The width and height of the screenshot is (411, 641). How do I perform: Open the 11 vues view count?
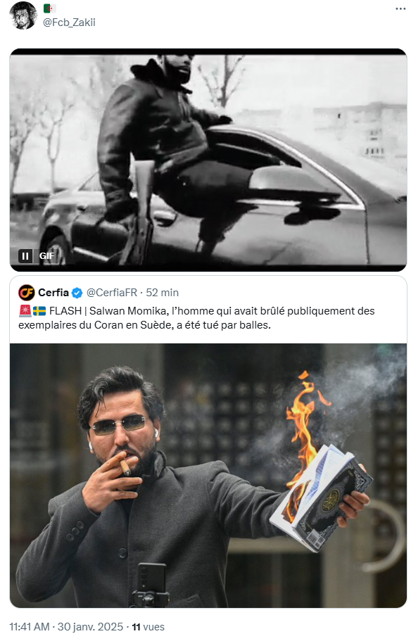click(x=148, y=627)
